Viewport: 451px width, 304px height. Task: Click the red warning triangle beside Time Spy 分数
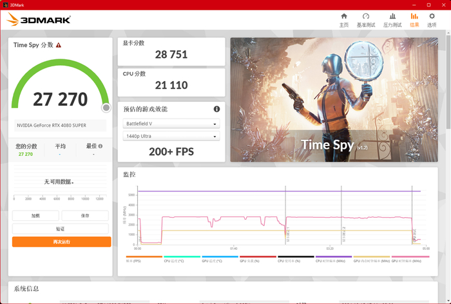[59, 45]
